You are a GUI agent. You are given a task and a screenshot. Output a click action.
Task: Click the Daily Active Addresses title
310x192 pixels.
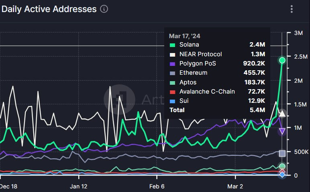[49, 9]
